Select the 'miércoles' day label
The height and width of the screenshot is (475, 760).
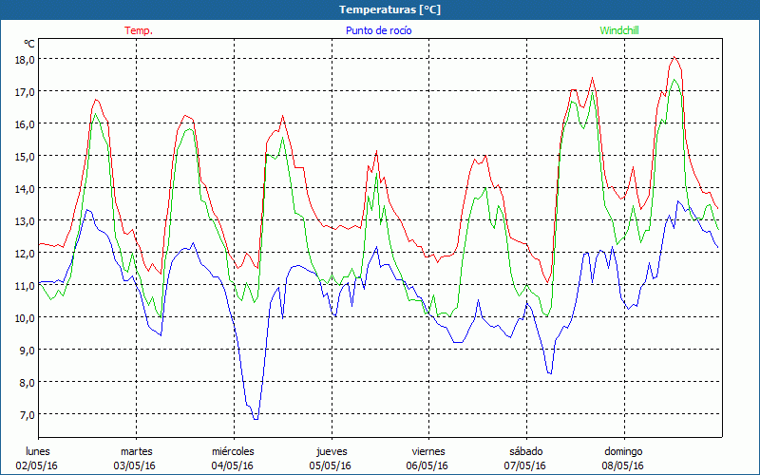pyautogui.click(x=233, y=451)
